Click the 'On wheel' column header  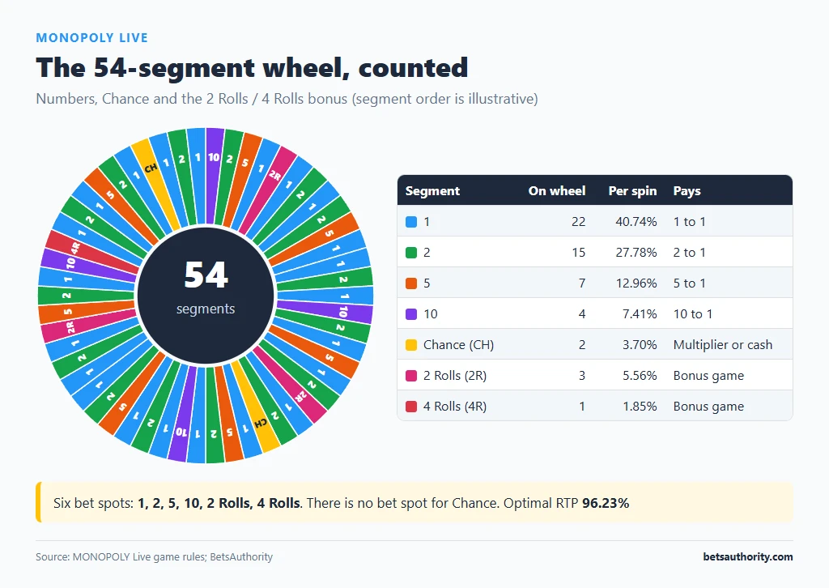557,191
